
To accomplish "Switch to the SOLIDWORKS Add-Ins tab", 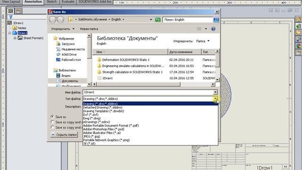I will [x=95, y=2].
